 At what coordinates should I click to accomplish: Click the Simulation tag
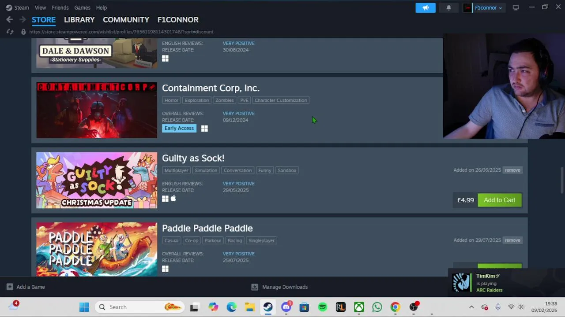(206, 170)
